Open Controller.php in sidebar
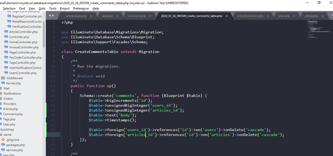 point(19,37)
